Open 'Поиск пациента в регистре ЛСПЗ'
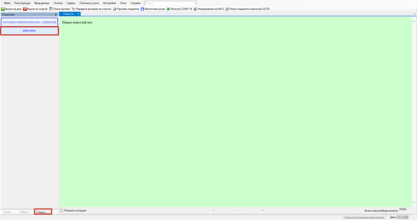417x220 pixels. point(227,9)
